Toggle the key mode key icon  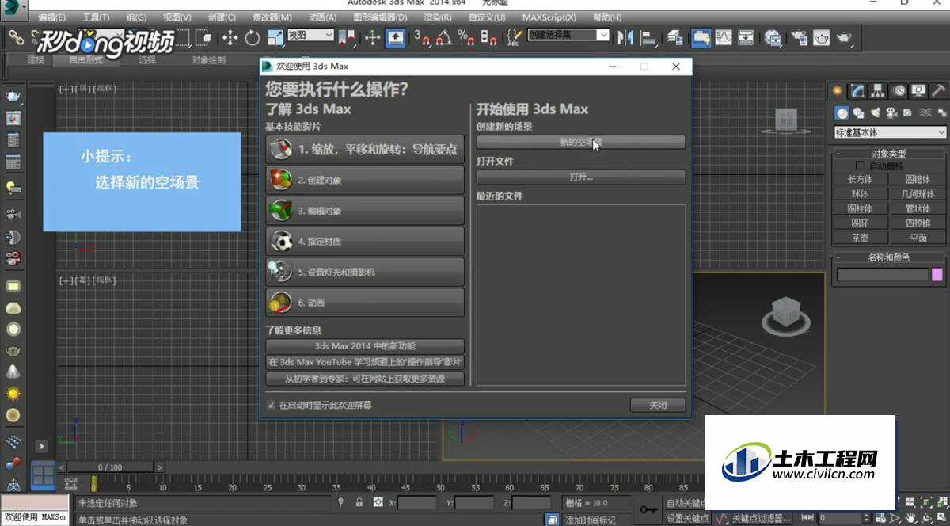point(648,509)
